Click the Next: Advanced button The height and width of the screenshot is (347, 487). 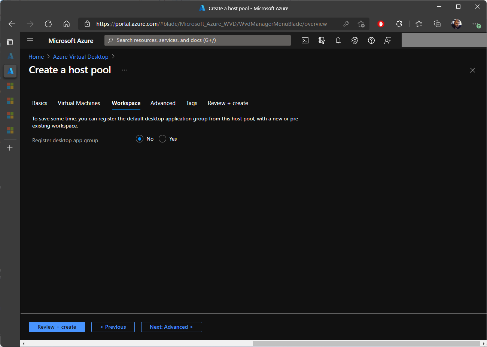coord(171,327)
